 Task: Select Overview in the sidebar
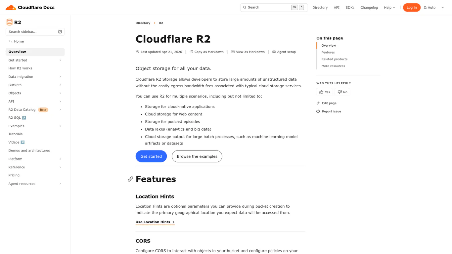click(35, 52)
